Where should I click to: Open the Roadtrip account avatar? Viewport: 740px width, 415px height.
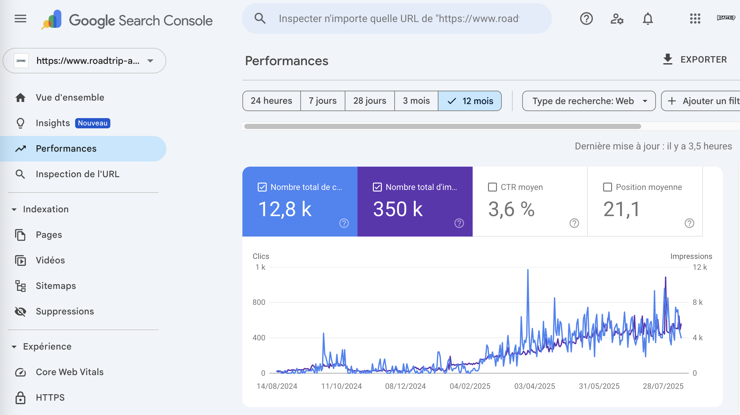click(x=726, y=18)
